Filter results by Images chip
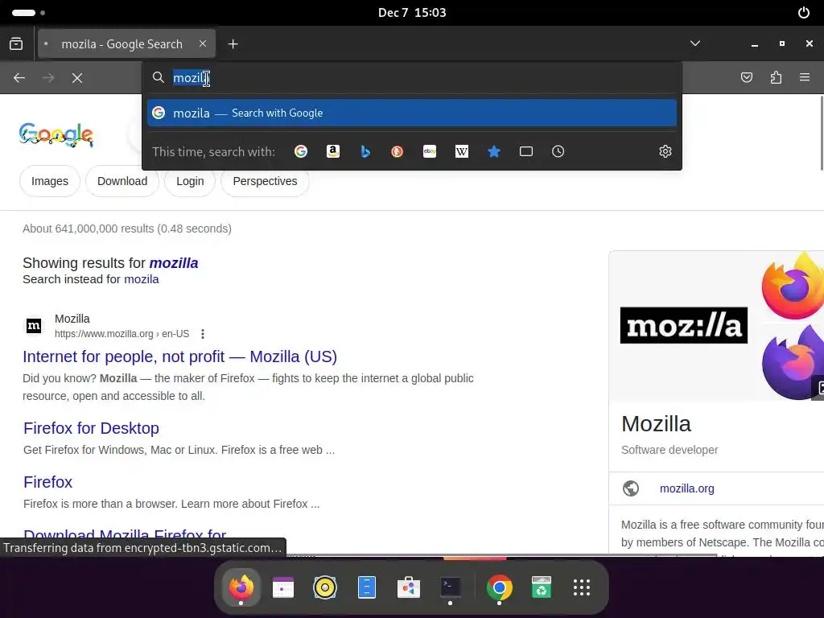 coord(50,181)
